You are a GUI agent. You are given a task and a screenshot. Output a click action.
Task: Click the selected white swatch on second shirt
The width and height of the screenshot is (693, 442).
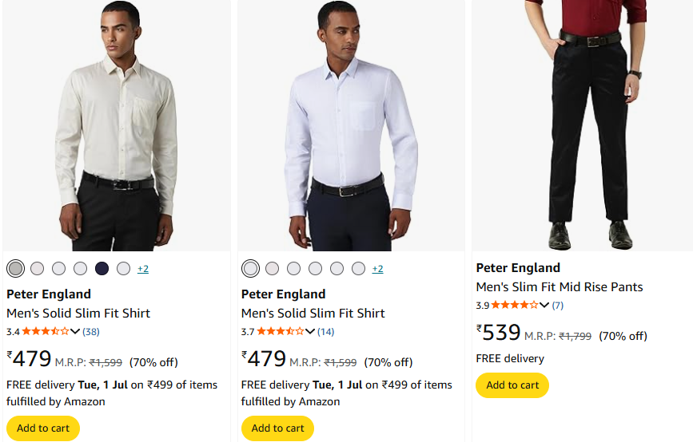(250, 269)
